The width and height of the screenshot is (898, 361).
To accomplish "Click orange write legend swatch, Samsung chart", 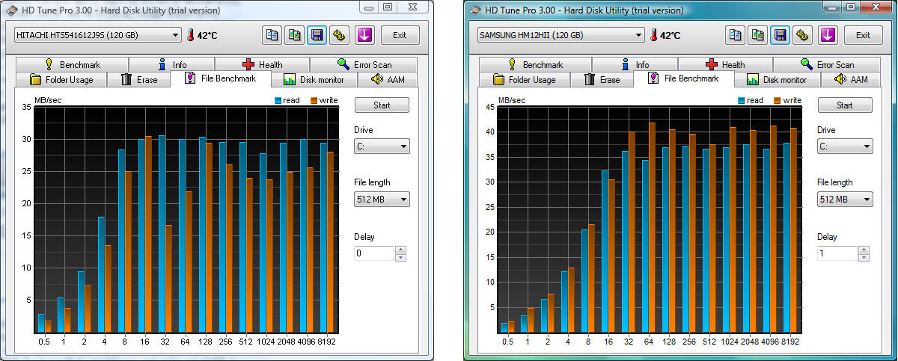I will coord(778,99).
